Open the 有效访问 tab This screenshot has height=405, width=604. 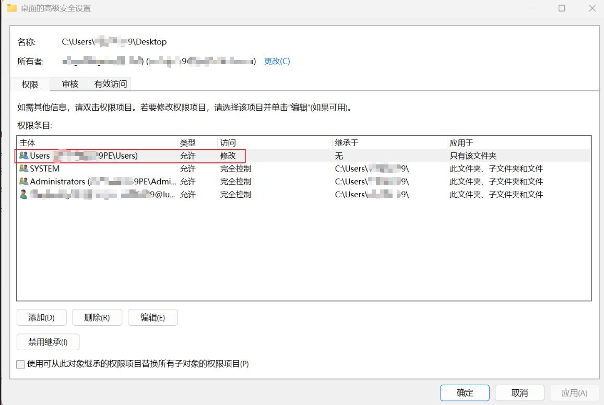[x=110, y=84]
